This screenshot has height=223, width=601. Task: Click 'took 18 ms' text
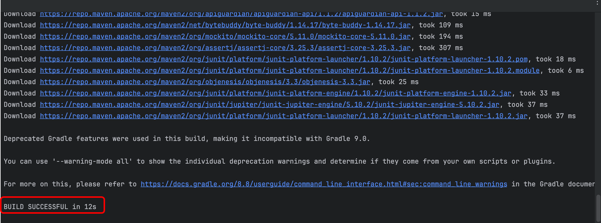556,59
